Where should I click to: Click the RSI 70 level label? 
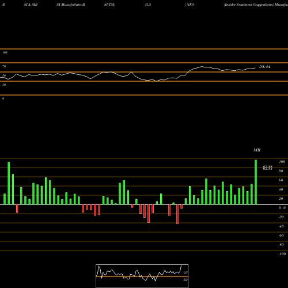pos(4,66)
